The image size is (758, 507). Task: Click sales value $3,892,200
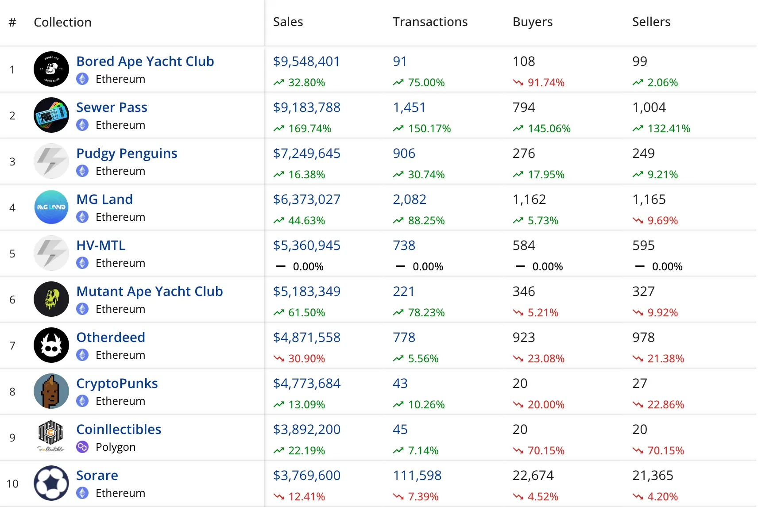307,429
